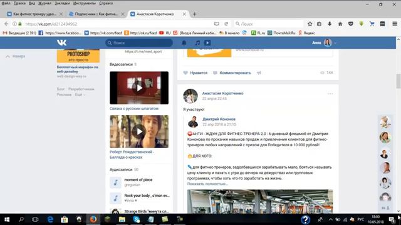Open Дмитрий Кононов profile link

coord(219,119)
